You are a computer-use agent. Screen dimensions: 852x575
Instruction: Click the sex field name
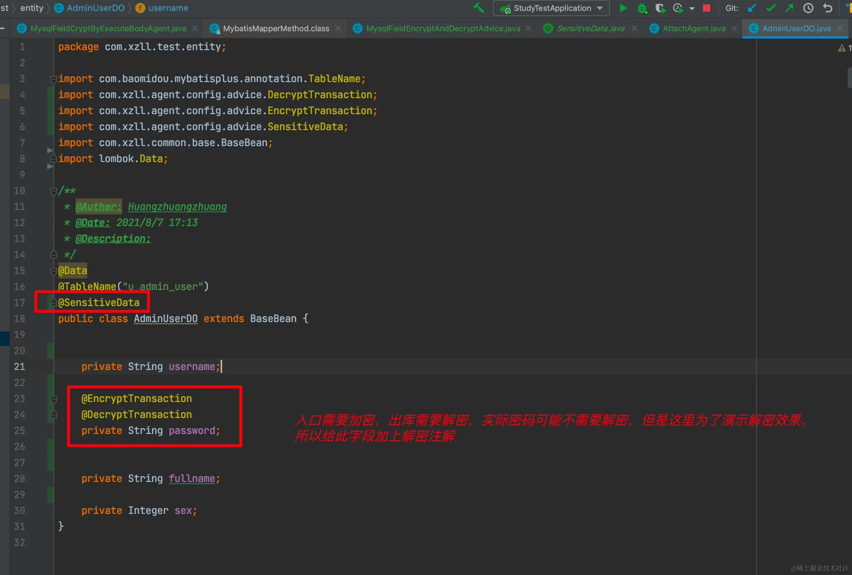tap(183, 511)
